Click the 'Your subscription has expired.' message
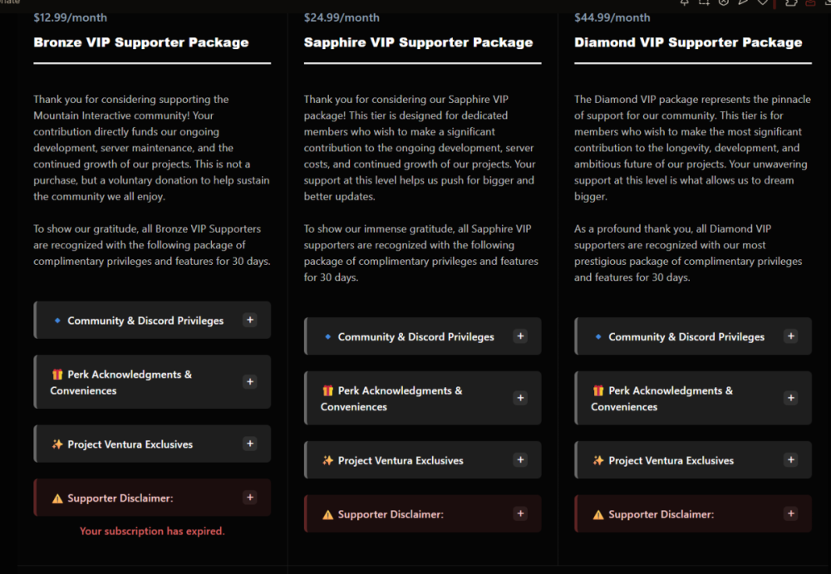 152,531
